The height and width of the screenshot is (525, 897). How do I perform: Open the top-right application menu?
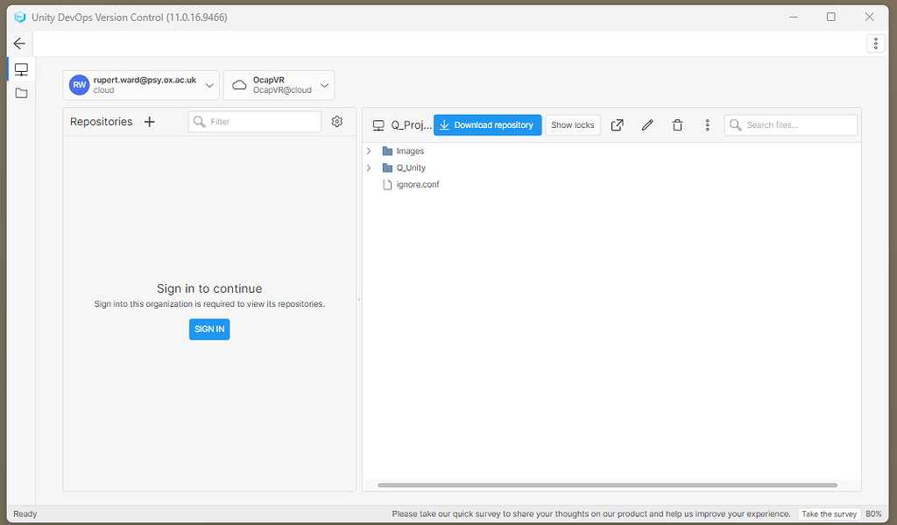[875, 43]
